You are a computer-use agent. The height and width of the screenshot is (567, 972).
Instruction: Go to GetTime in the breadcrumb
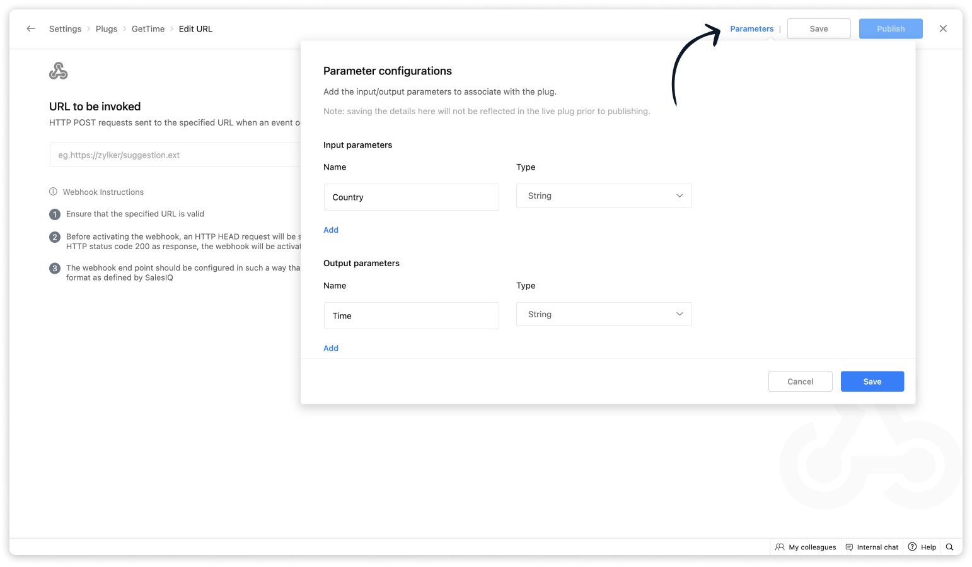coord(148,29)
